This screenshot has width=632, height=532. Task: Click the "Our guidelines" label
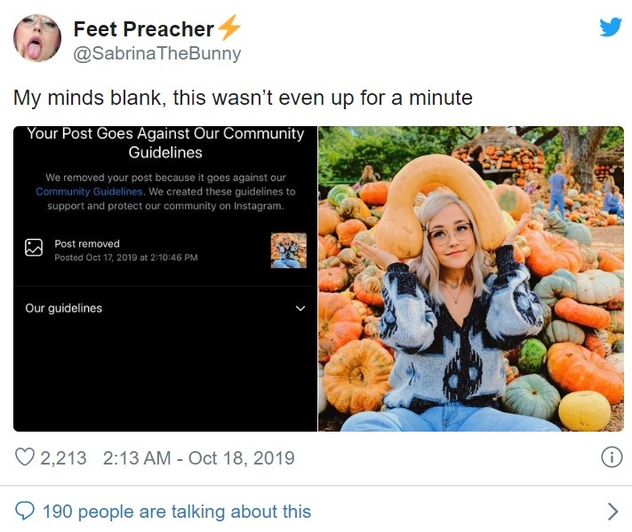(x=63, y=308)
